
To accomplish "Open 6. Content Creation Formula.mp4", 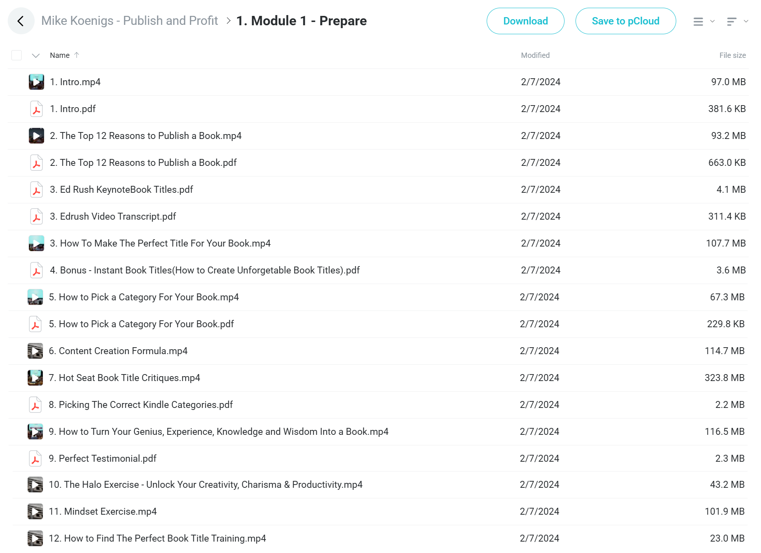I will pyautogui.click(x=118, y=351).
